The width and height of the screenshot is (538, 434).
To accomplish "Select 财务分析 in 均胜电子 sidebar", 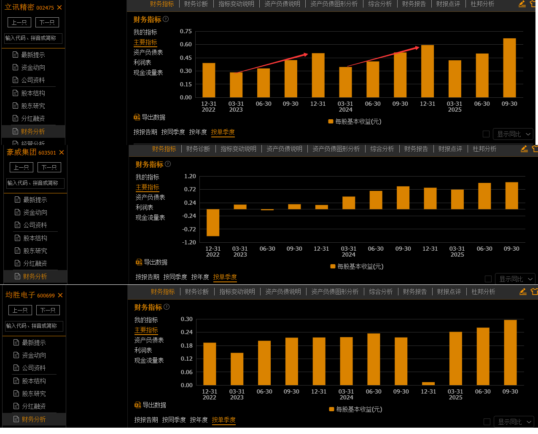I will pyautogui.click(x=34, y=419).
